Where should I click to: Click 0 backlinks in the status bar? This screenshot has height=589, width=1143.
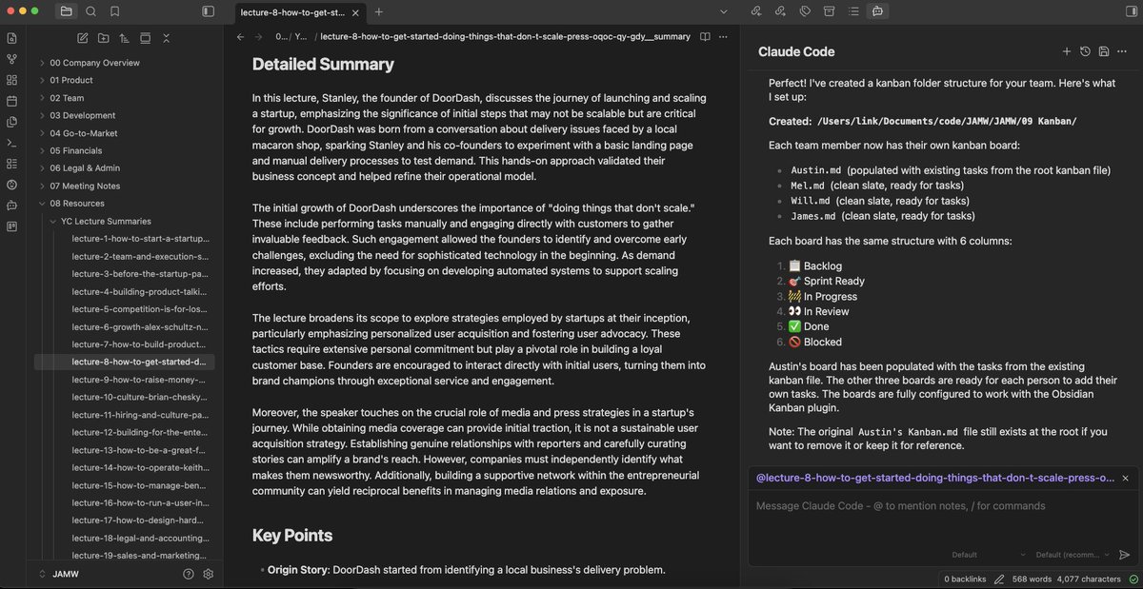pyautogui.click(x=964, y=579)
